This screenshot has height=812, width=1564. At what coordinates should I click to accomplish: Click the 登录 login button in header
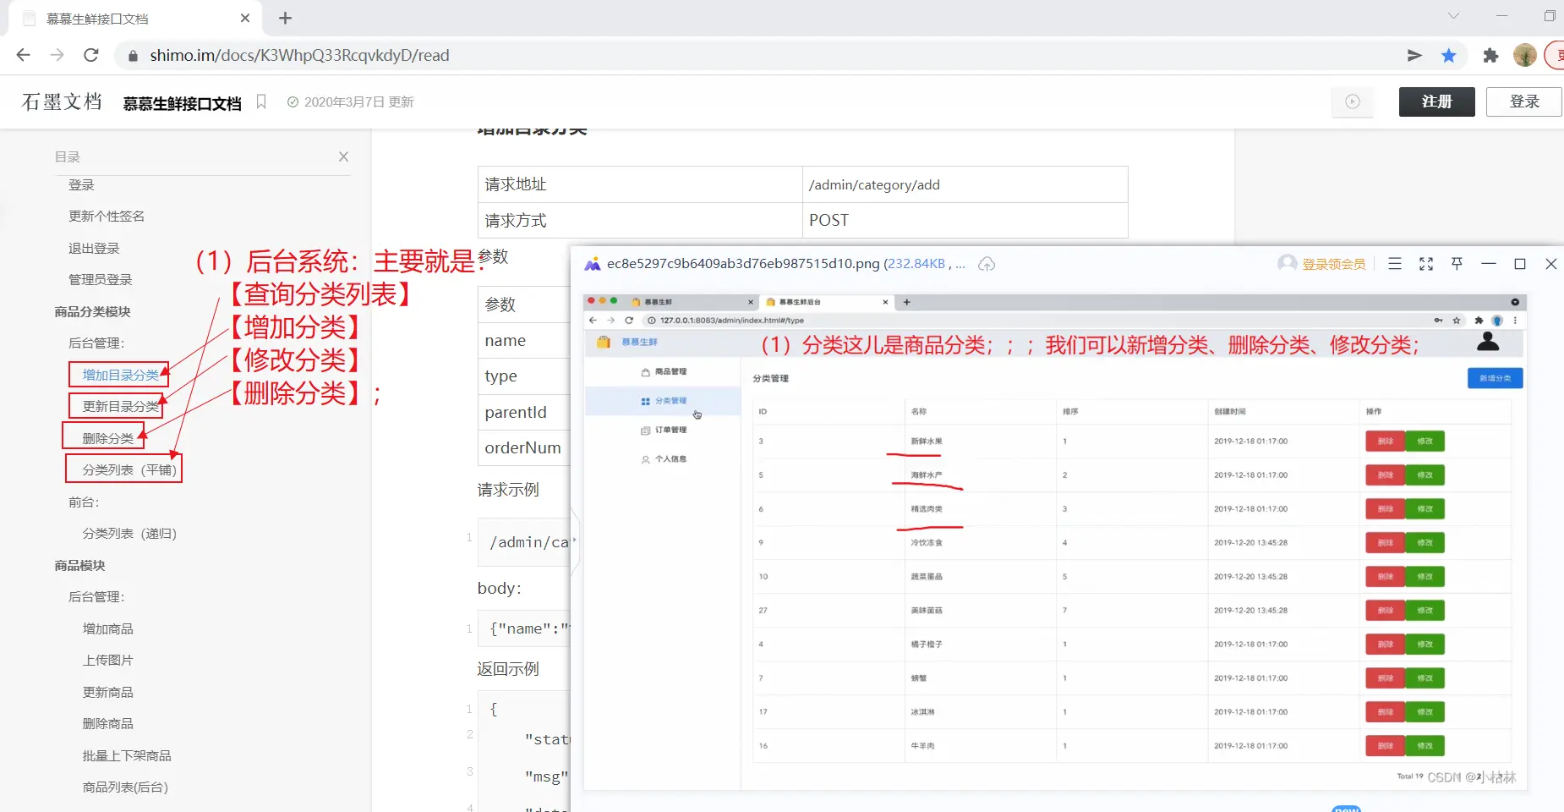[1523, 101]
